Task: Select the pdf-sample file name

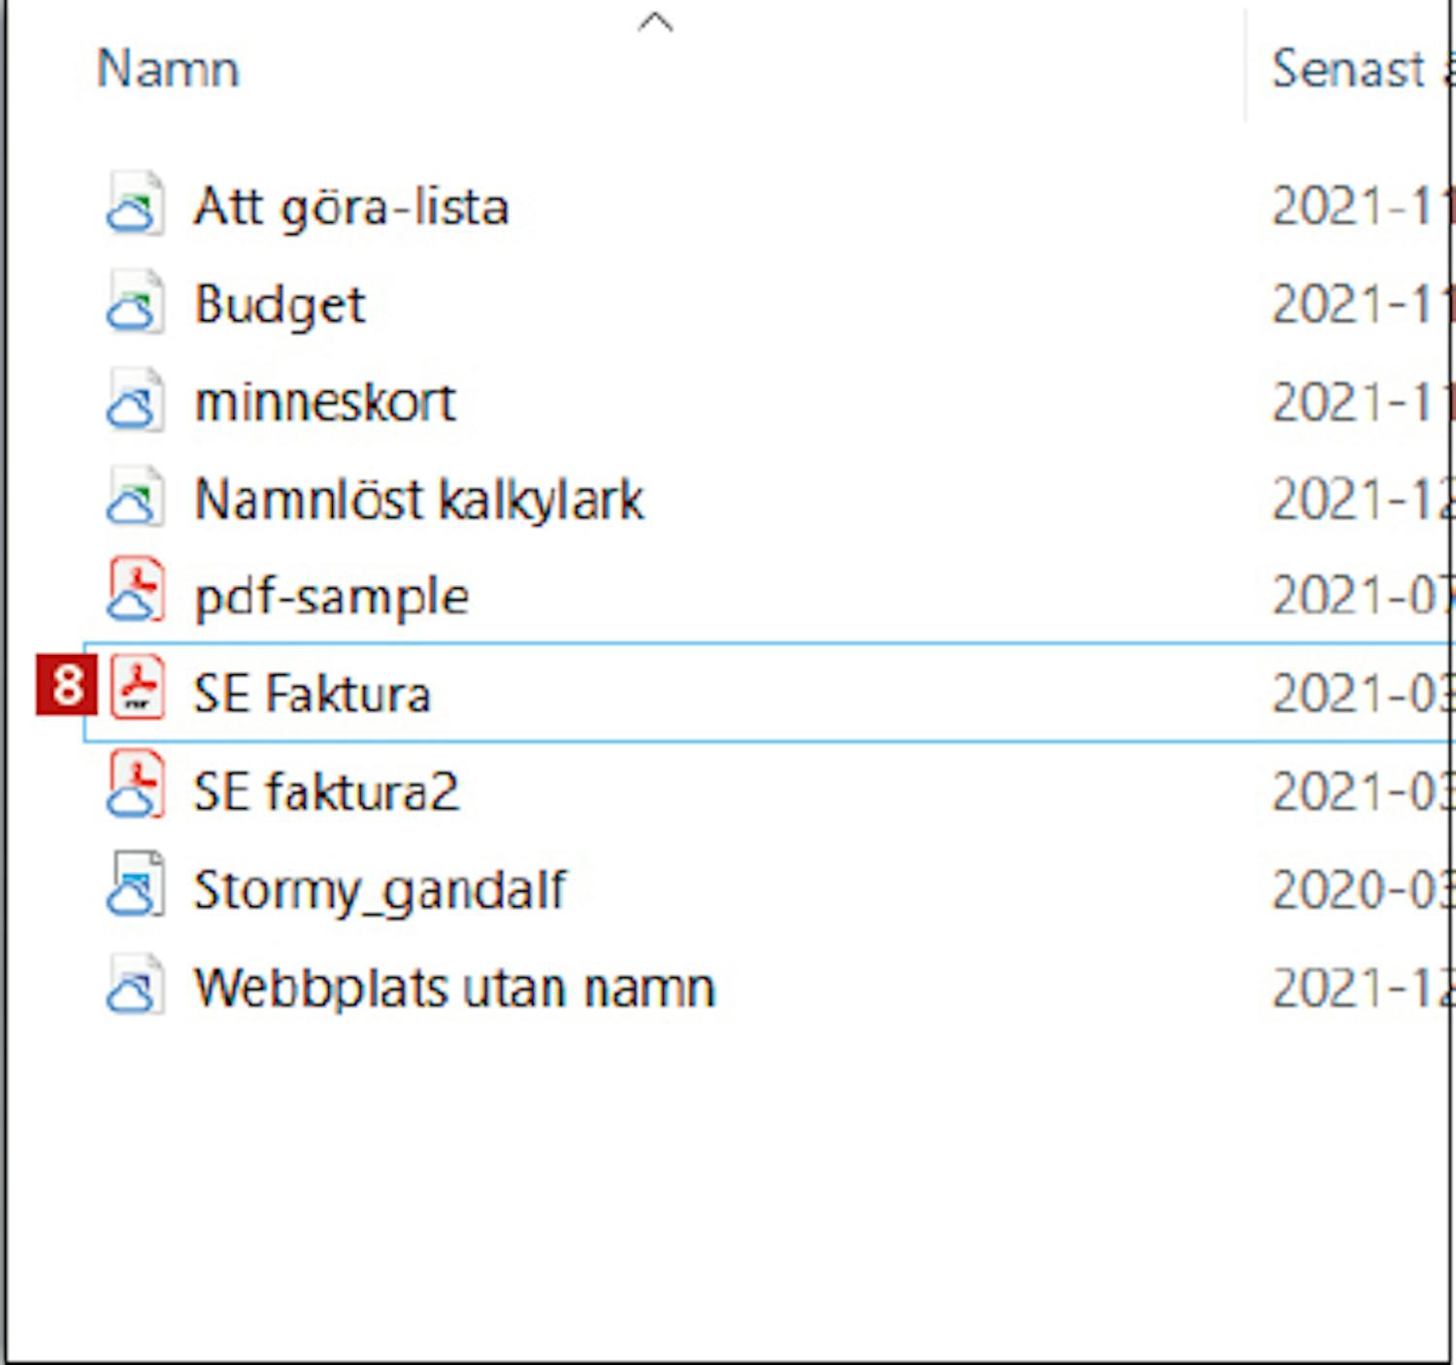Action: (331, 596)
